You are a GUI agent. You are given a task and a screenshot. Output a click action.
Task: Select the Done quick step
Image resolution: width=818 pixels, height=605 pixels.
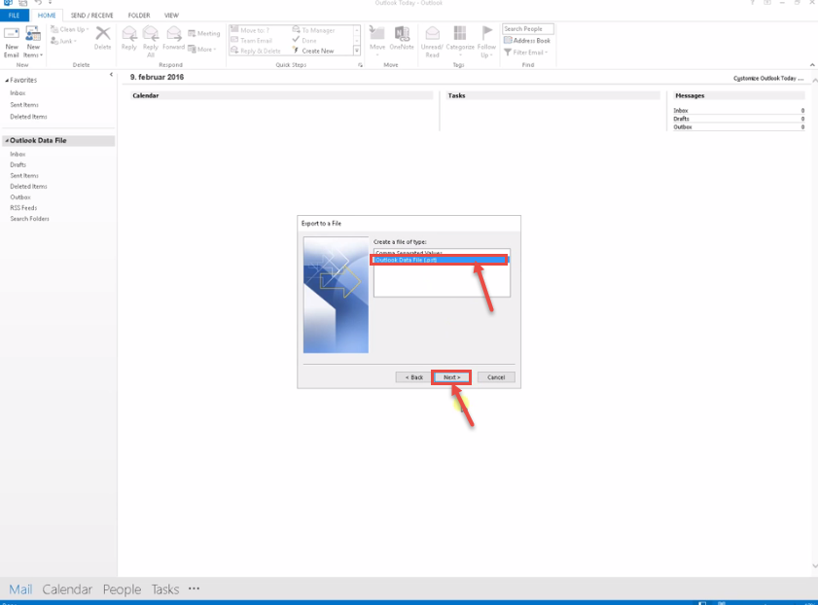pos(304,40)
